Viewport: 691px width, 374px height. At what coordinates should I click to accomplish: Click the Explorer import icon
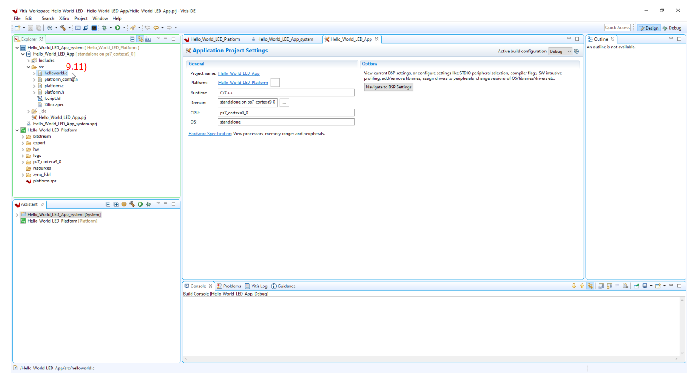tap(149, 39)
